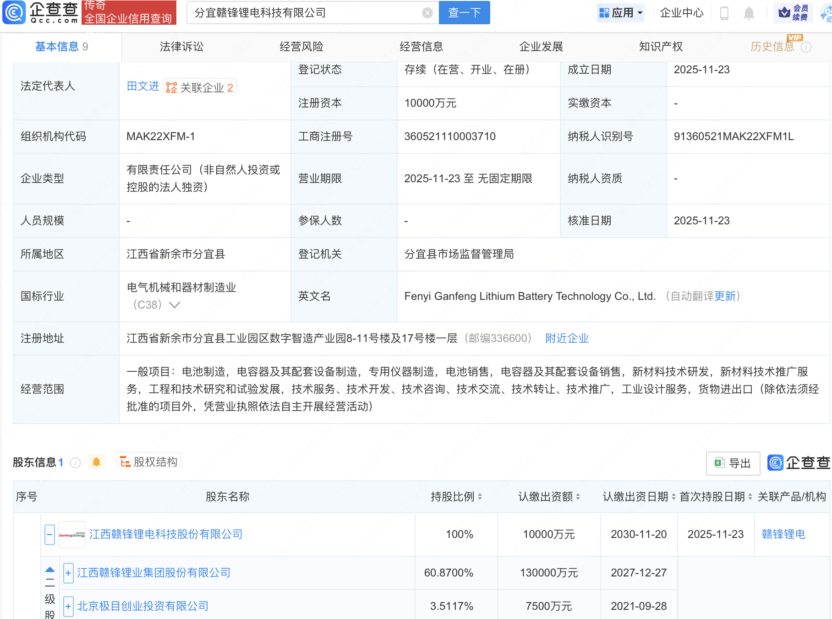The width and height of the screenshot is (832, 619).
Task: Switch to 法律诉讼 tab
Action: click(181, 47)
